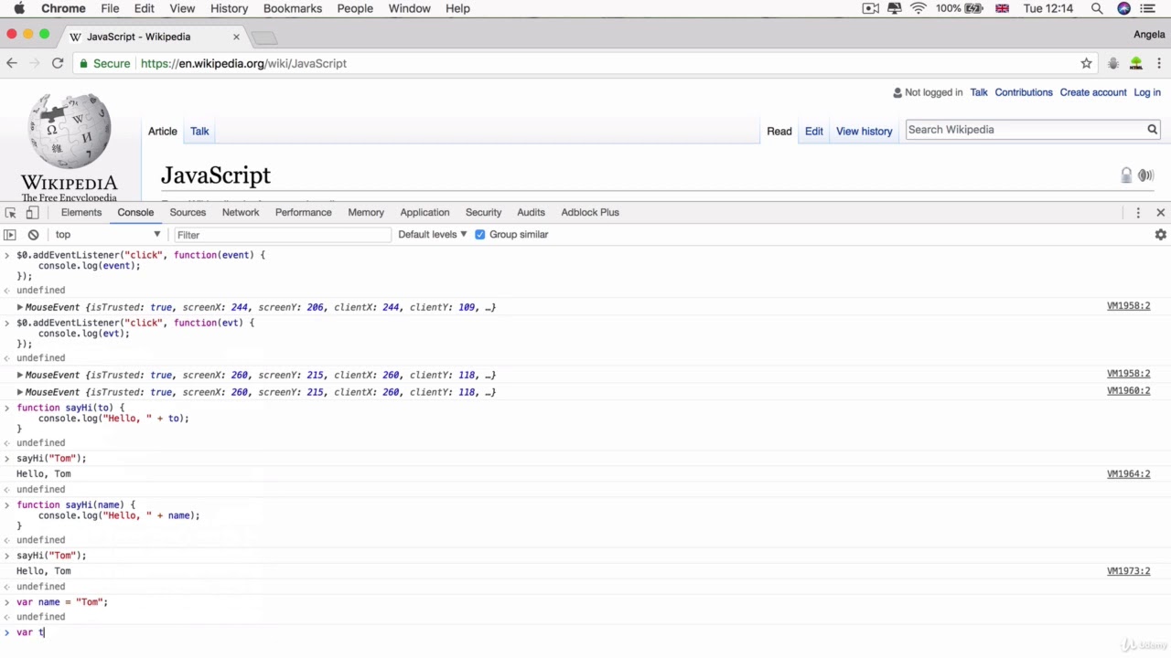Click the console Filter input field
Image resolution: width=1171 pixels, height=658 pixels.
(282, 235)
